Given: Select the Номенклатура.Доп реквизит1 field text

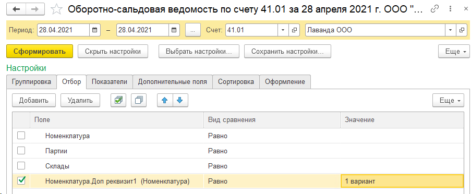Looking at the screenshot, I should (x=117, y=181).
